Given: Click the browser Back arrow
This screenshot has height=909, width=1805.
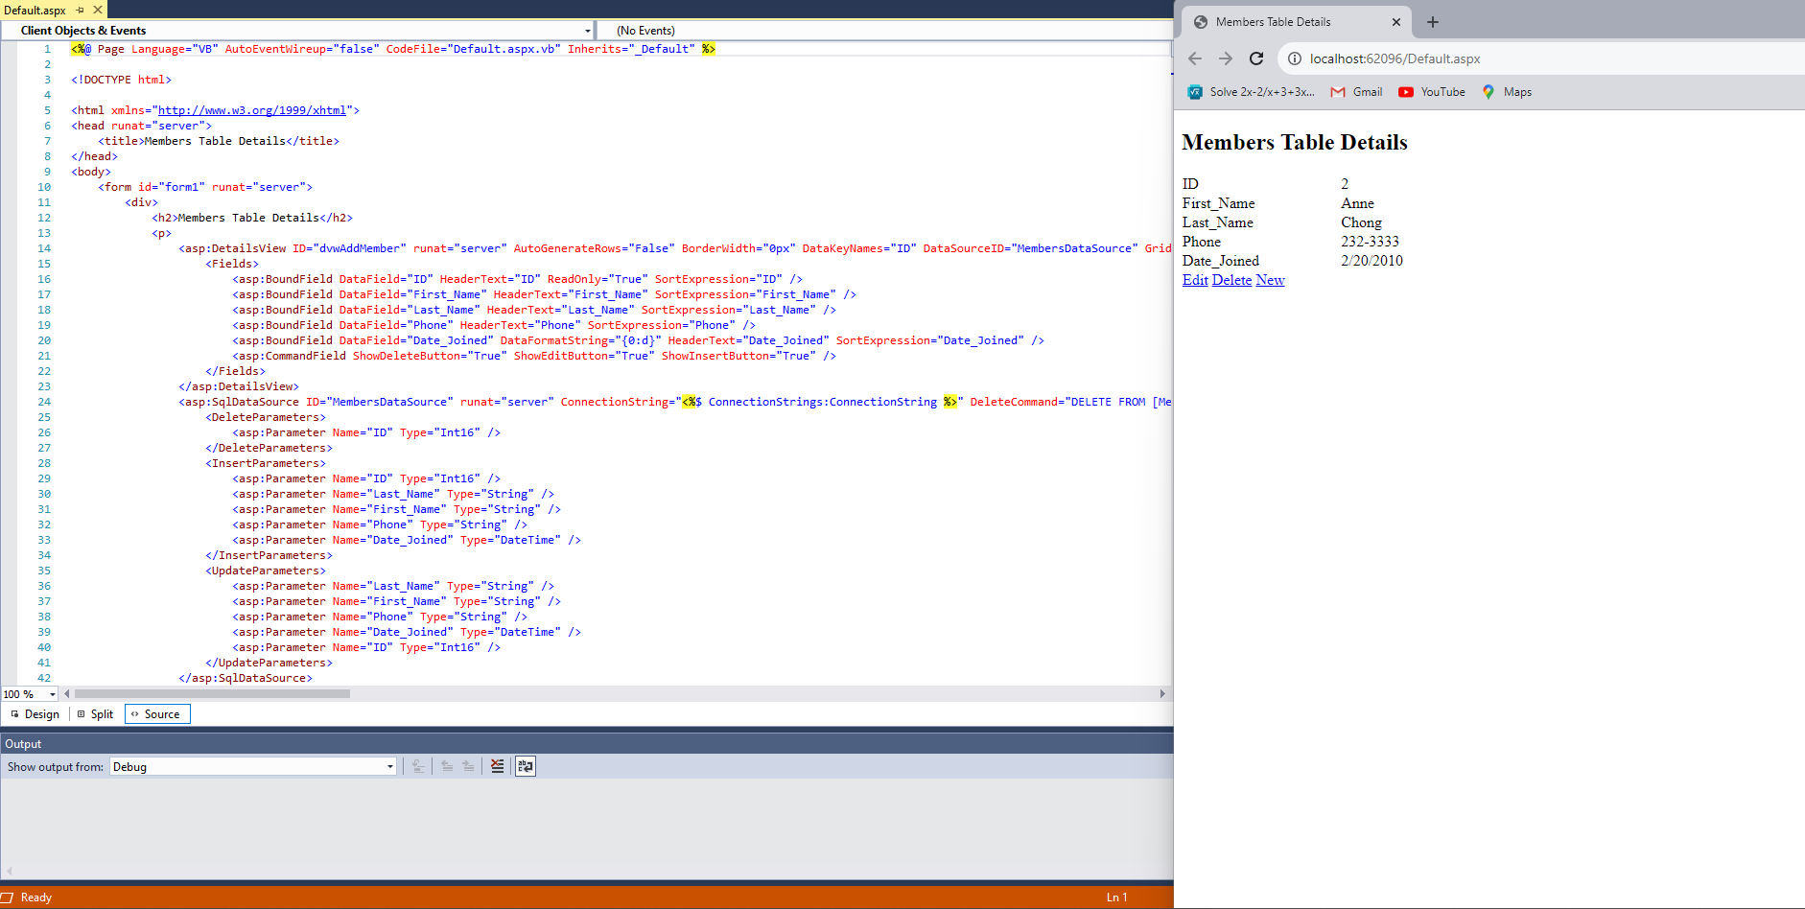Looking at the screenshot, I should [x=1195, y=58].
